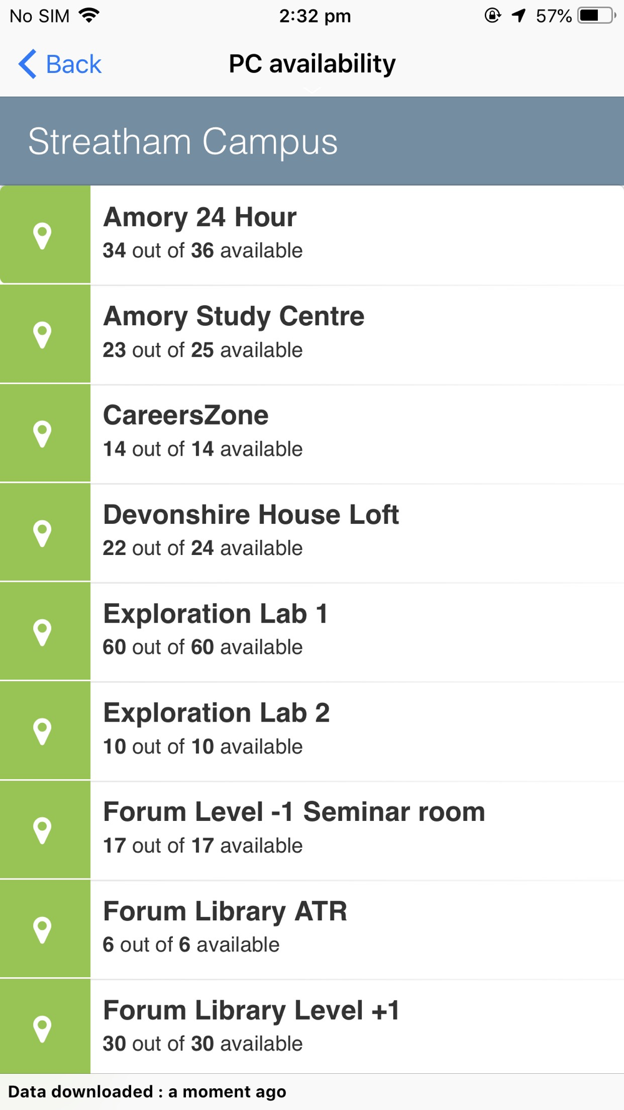Image resolution: width=624 pixels, height=1110 pixels.
Task: Open CareersZone PC availability details
Action: coord(312,433)
